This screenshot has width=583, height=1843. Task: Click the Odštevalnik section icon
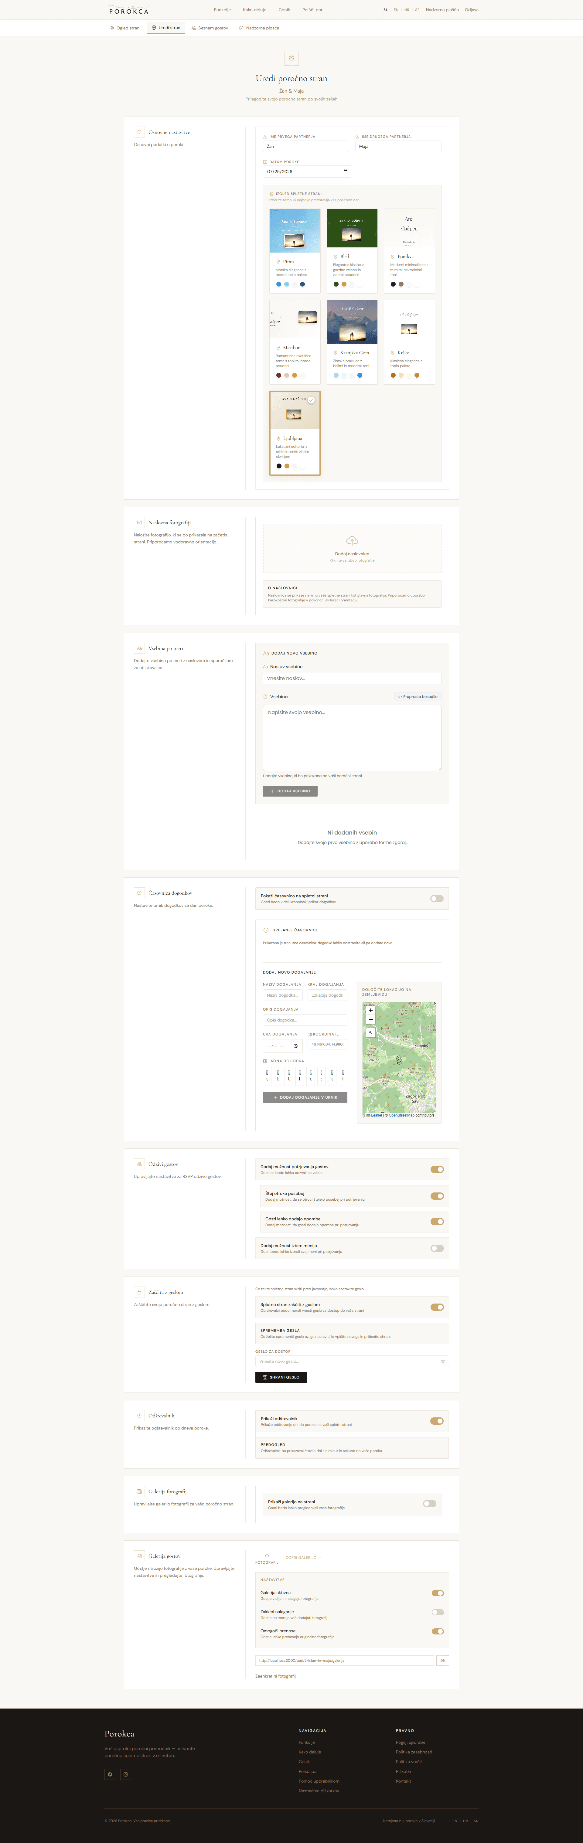[139, 1415]
